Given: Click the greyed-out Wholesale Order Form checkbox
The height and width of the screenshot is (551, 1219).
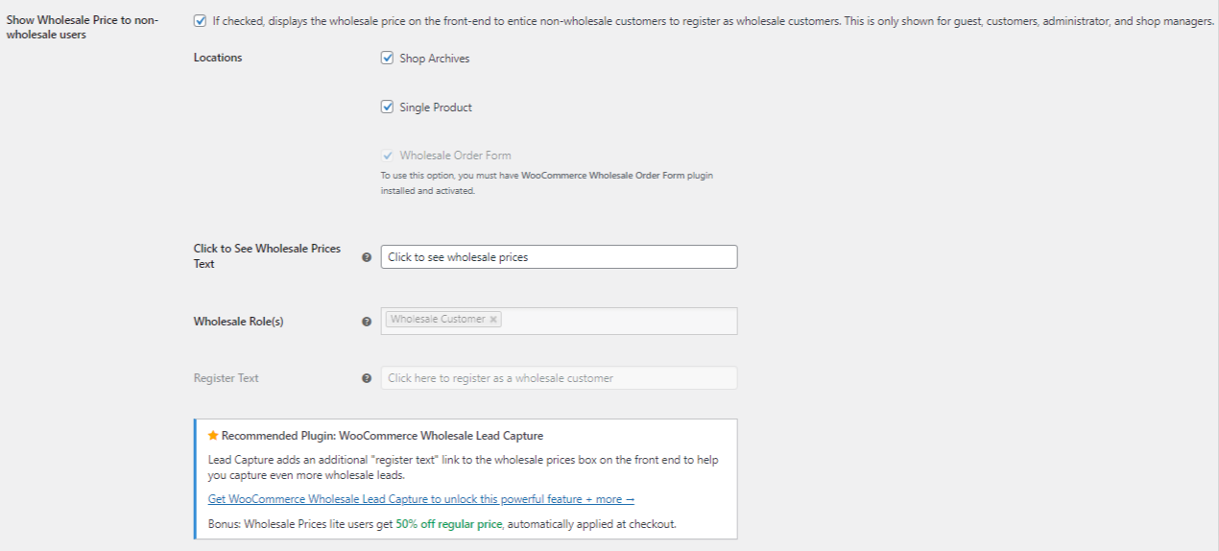Looking at the screenshot, I should pos(388,155).
